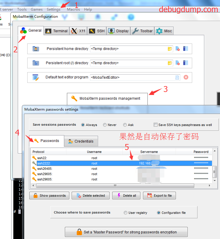The width and height of the screenshot is (220, 239).
Task: Browse folder for Persistent home directory
Action: click(x=170, y=49)
